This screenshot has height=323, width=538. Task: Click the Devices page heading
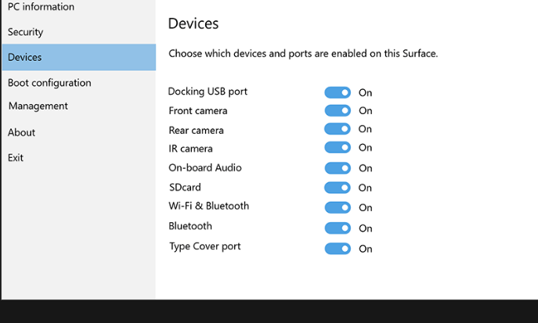(x=193, y=23)
